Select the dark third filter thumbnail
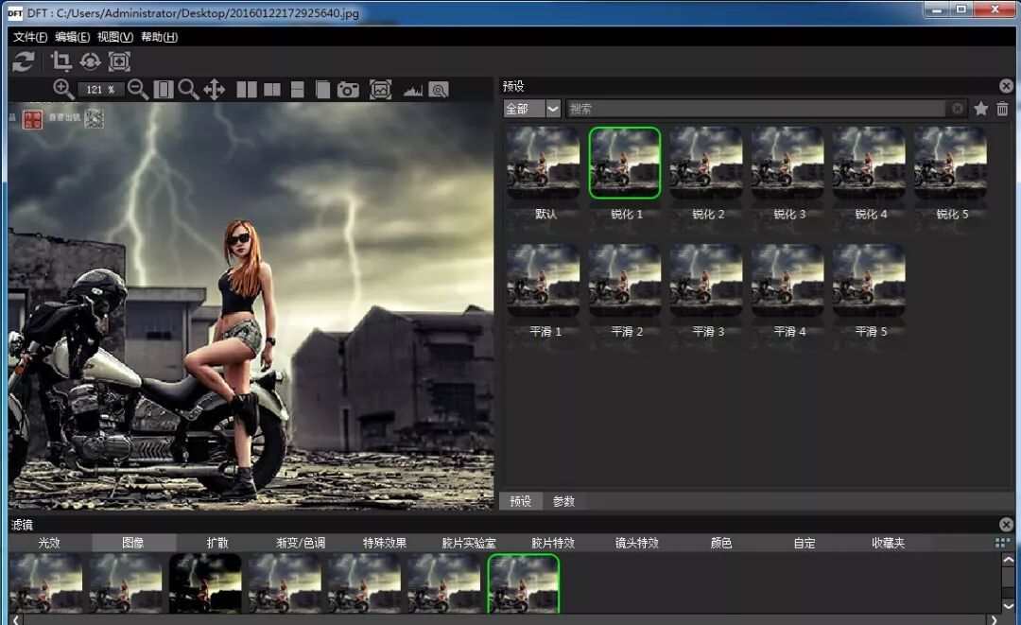The width and height of the screenshot is (1021, 625). pos(205,582)
